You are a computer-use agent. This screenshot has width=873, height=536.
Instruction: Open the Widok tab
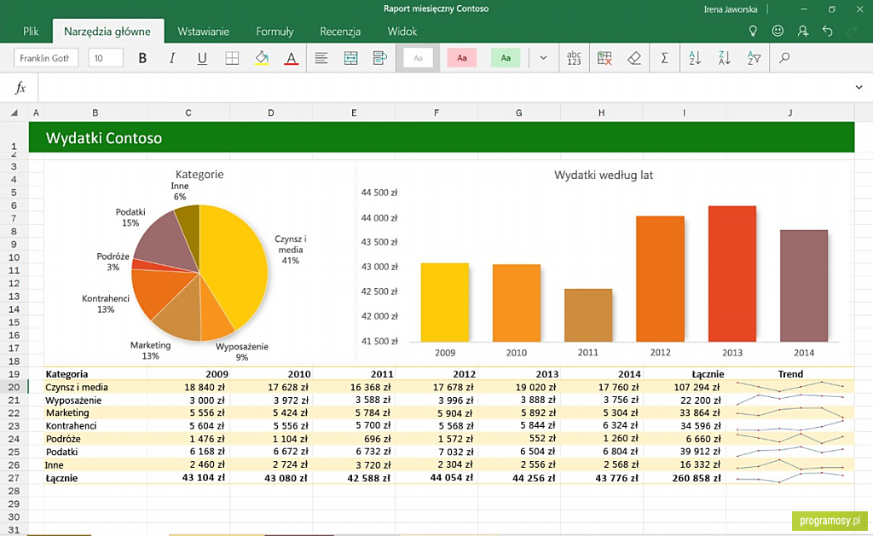[x=402, y=32]
